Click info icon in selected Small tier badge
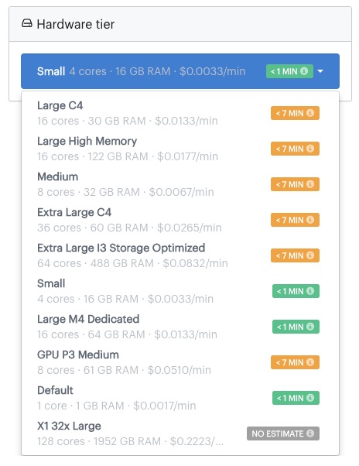Image resolution: width=359 pixels, height=466 pixels. 304,71
